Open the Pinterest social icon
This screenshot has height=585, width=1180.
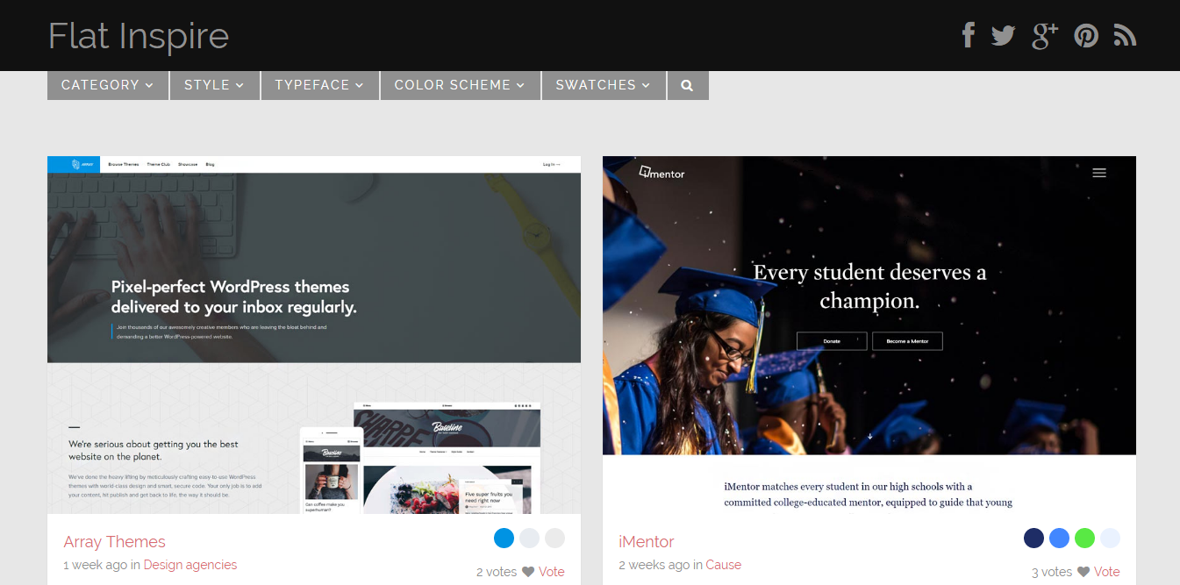click(x=1086, y=36)
